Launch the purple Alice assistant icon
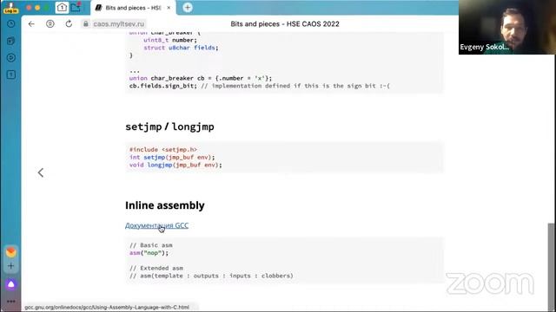 11,284
